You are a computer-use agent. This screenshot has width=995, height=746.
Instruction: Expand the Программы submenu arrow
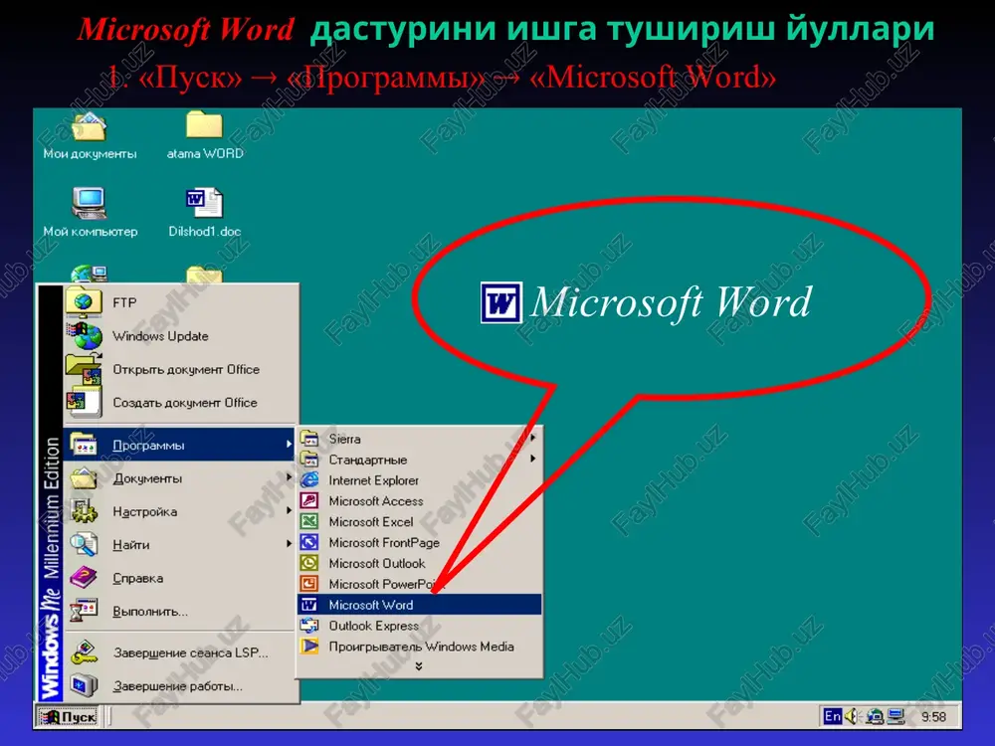click(289, 444)
